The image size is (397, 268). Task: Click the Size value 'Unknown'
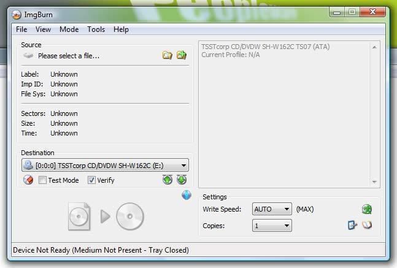coord(64,123)
